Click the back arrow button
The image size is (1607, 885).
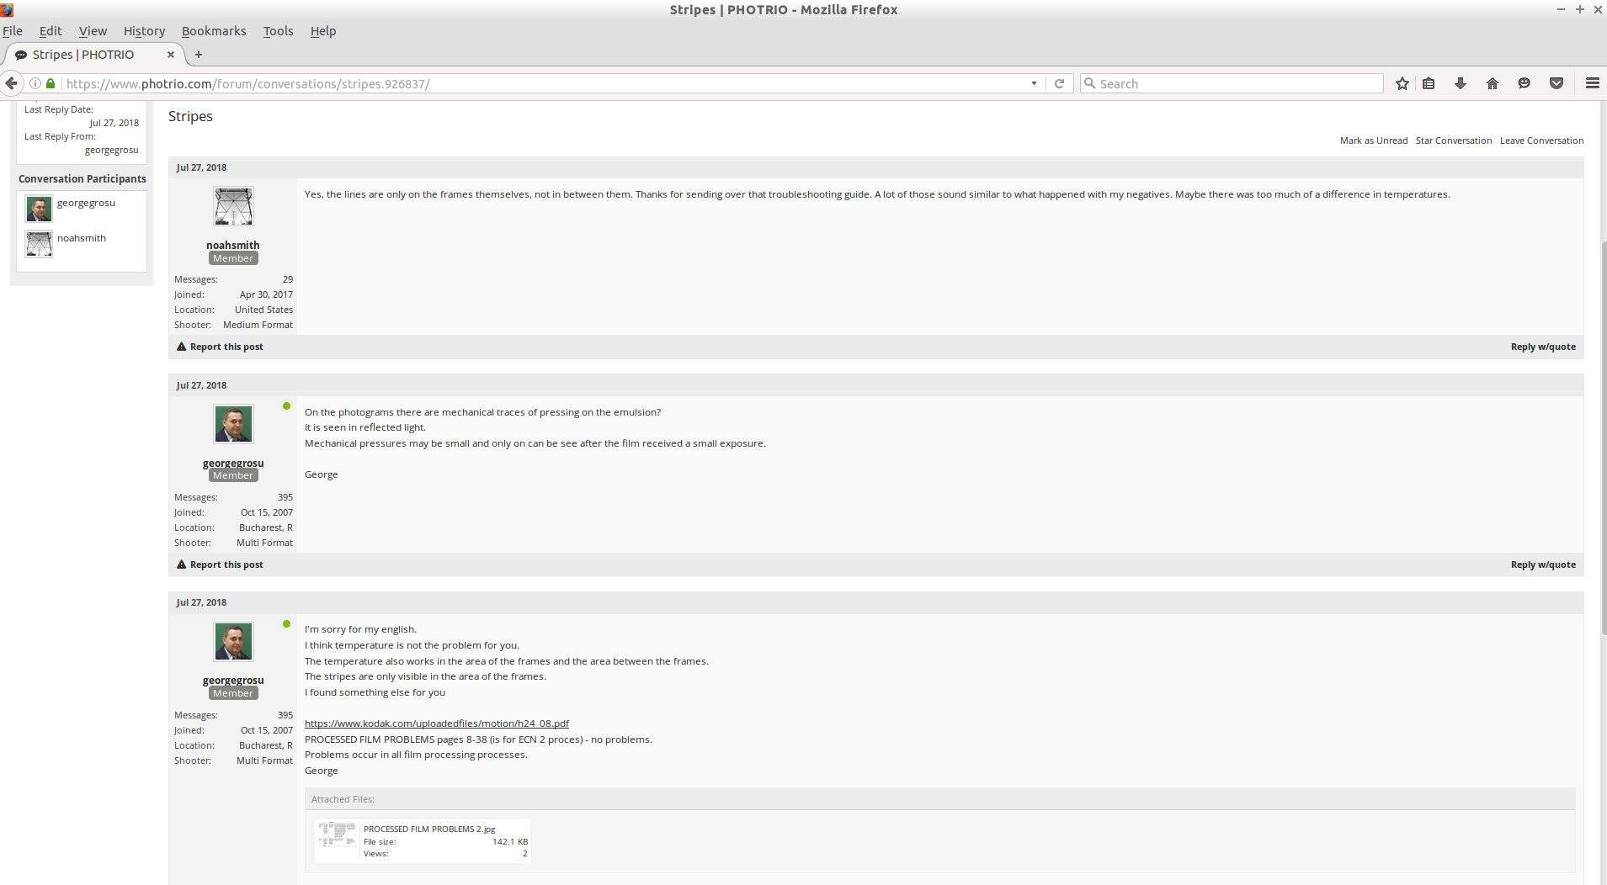point(12,83)
